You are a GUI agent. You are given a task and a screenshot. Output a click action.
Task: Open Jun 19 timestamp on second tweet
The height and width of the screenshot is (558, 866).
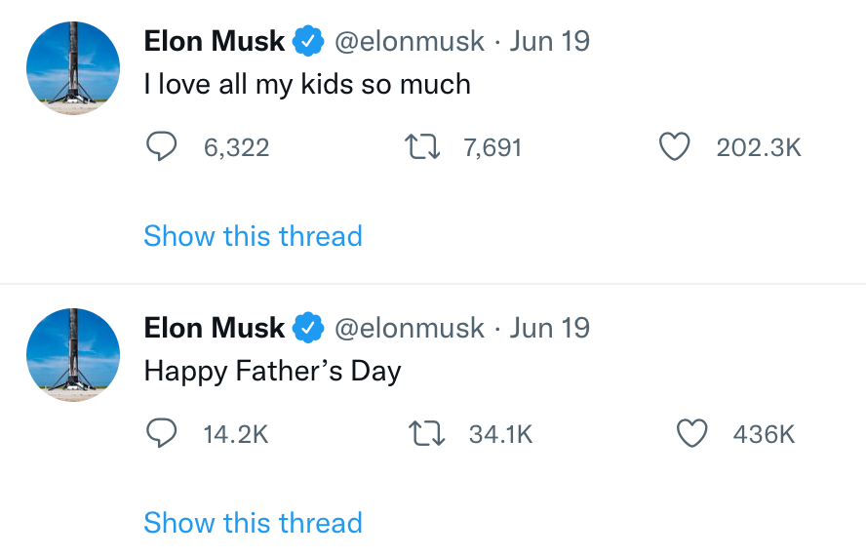[549, 329]
